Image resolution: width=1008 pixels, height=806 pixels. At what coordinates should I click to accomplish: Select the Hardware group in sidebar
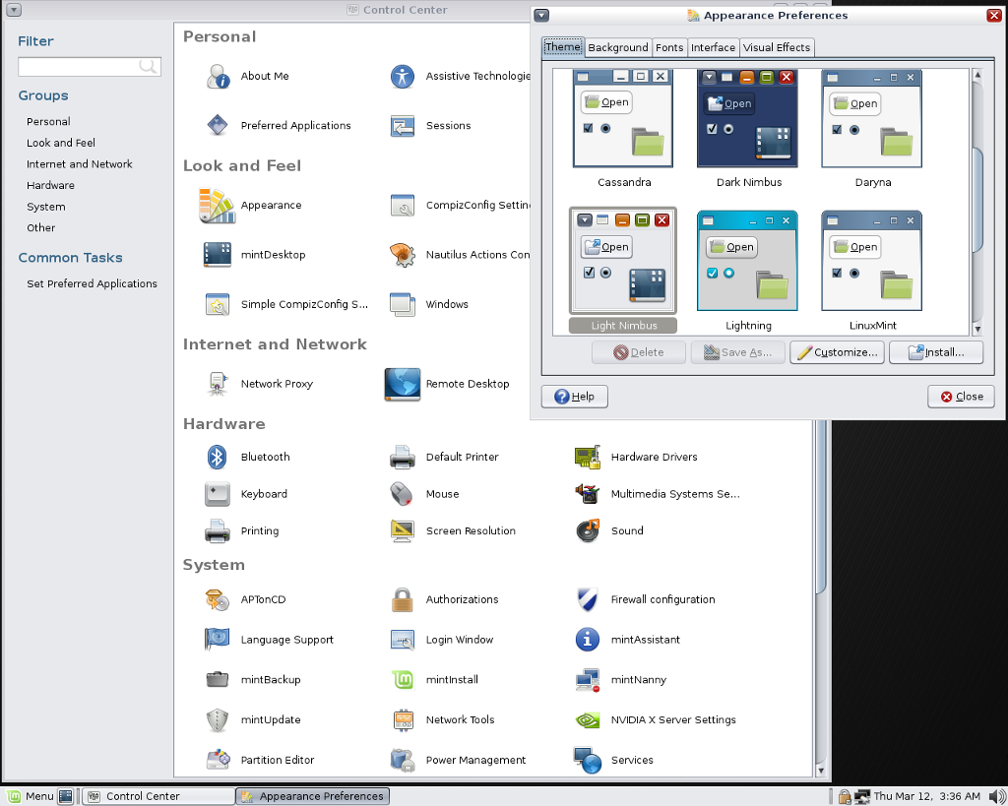pos(51,185)
